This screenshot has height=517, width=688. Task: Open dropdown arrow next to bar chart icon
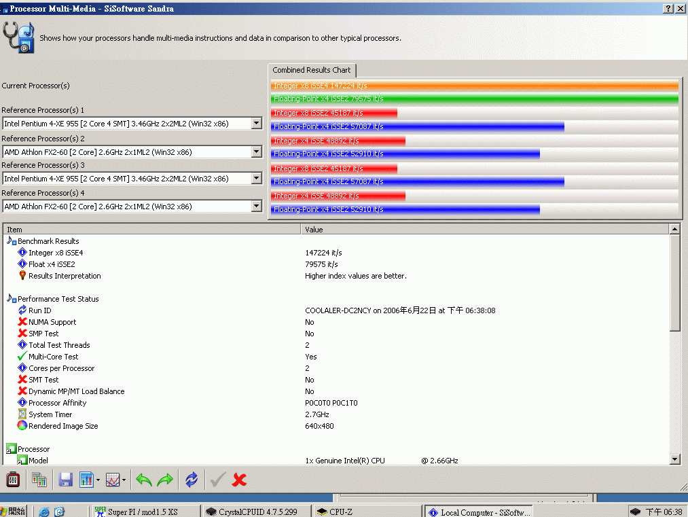point(98,480)
